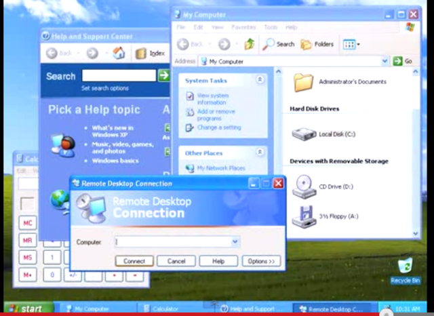Click the View system information icon
Image resolution: width=434 pixels, height=316 pixels.
point(190,96)
